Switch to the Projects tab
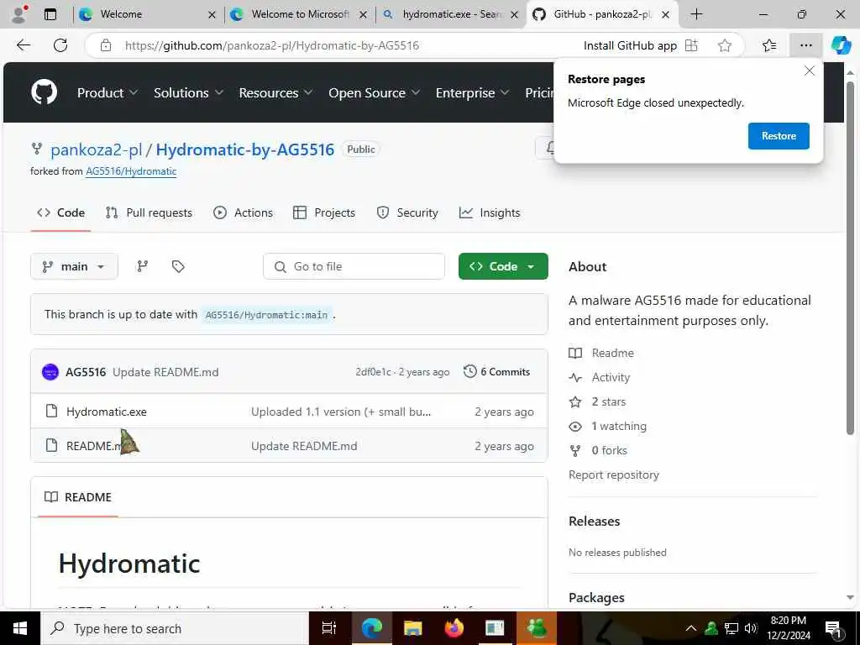 tap(324, 212)
